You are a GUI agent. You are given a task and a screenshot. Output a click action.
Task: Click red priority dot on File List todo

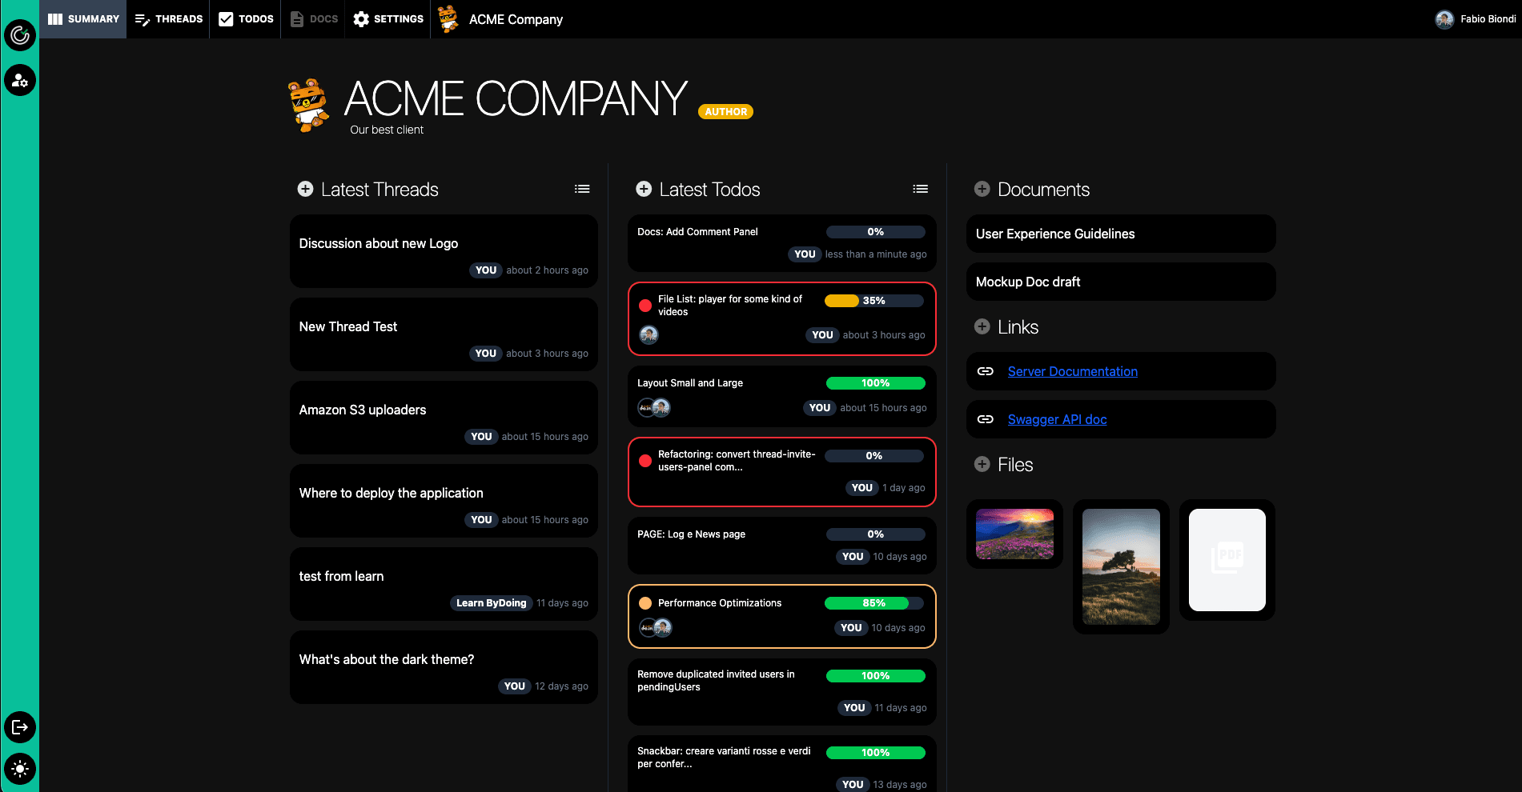645,306
